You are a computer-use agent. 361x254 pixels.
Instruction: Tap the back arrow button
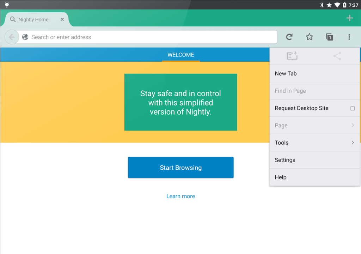(12, 37)
